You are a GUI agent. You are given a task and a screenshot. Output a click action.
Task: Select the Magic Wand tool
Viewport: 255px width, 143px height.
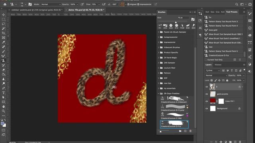coord(4,29)
